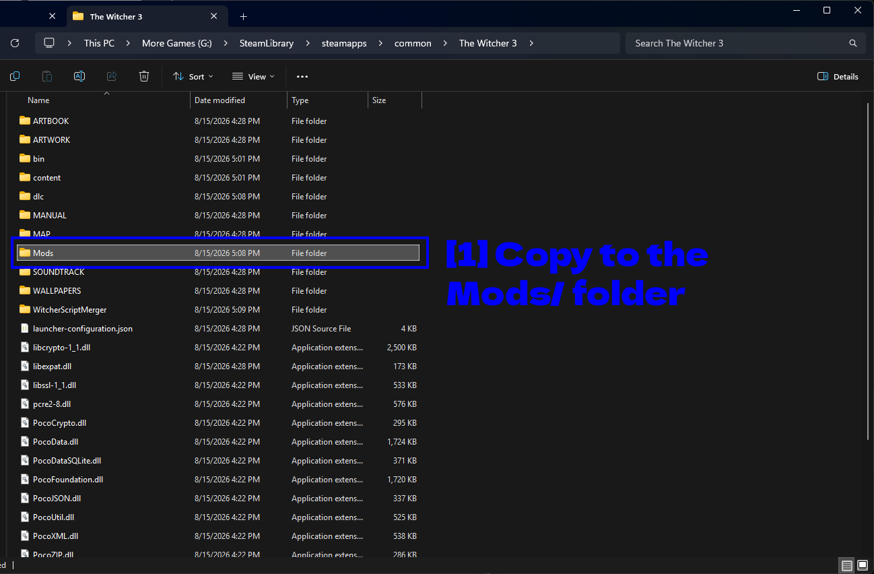Go to SteamLibrary in the path
Viewport: 874px width, 574px height.
tap(267, 43)
